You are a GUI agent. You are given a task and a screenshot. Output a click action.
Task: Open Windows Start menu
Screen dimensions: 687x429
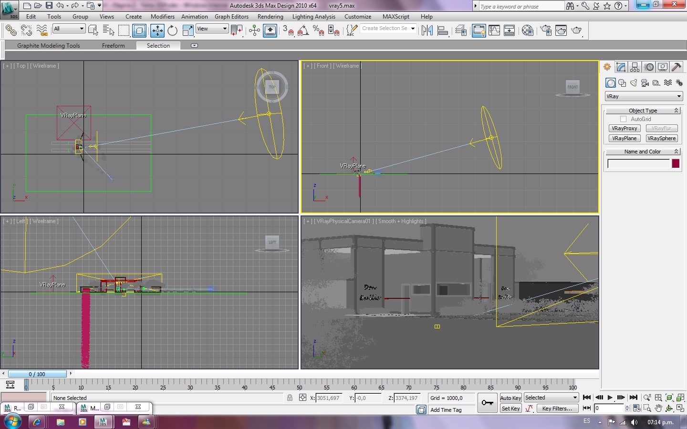coord(12,422)
